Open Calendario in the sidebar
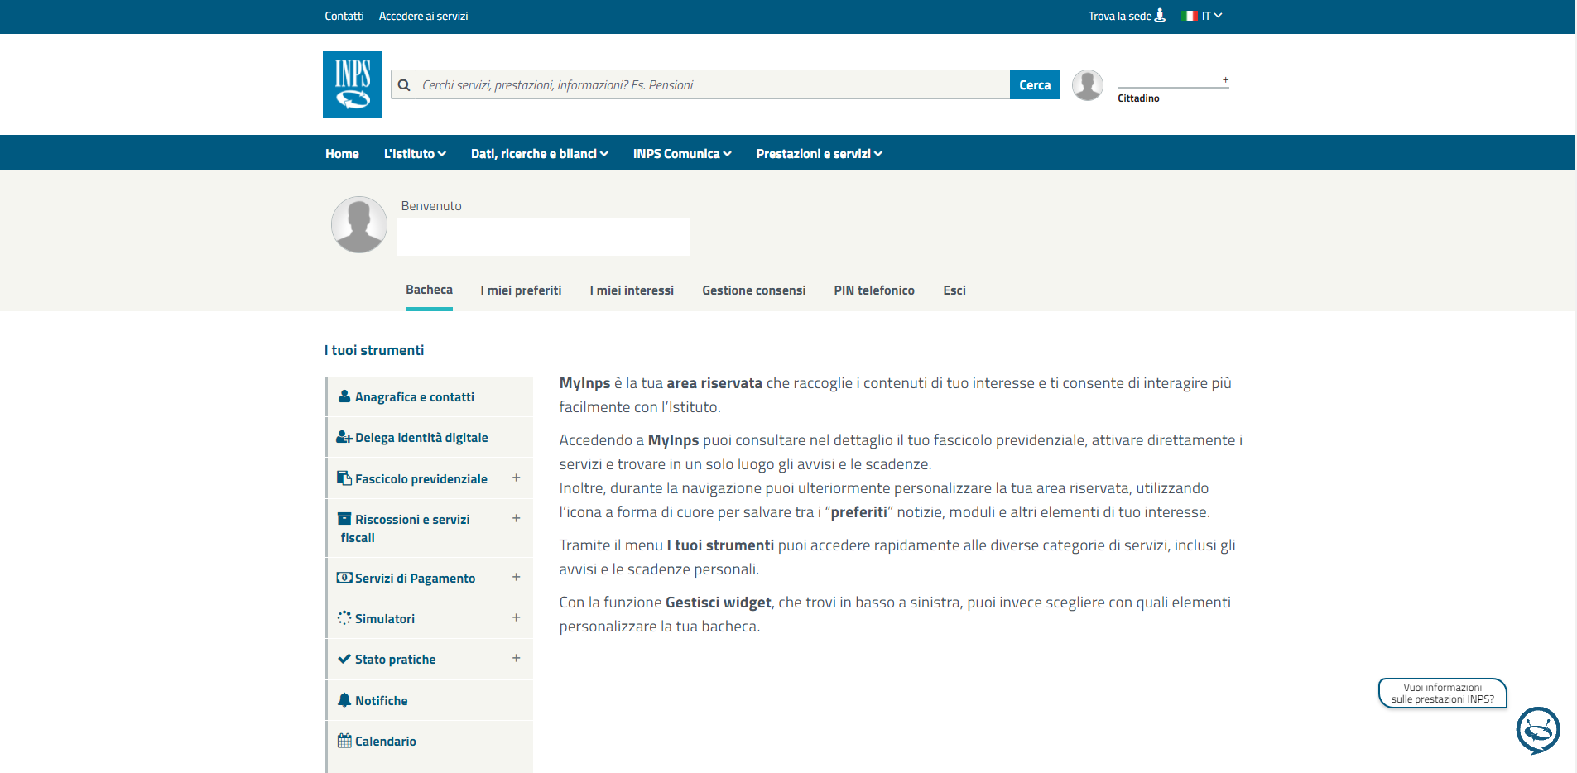Viewport: 1577px width, 773px height. point(386,742)
